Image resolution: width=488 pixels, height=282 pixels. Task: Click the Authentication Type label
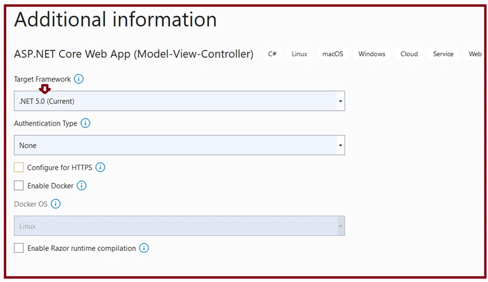(45, 123)
